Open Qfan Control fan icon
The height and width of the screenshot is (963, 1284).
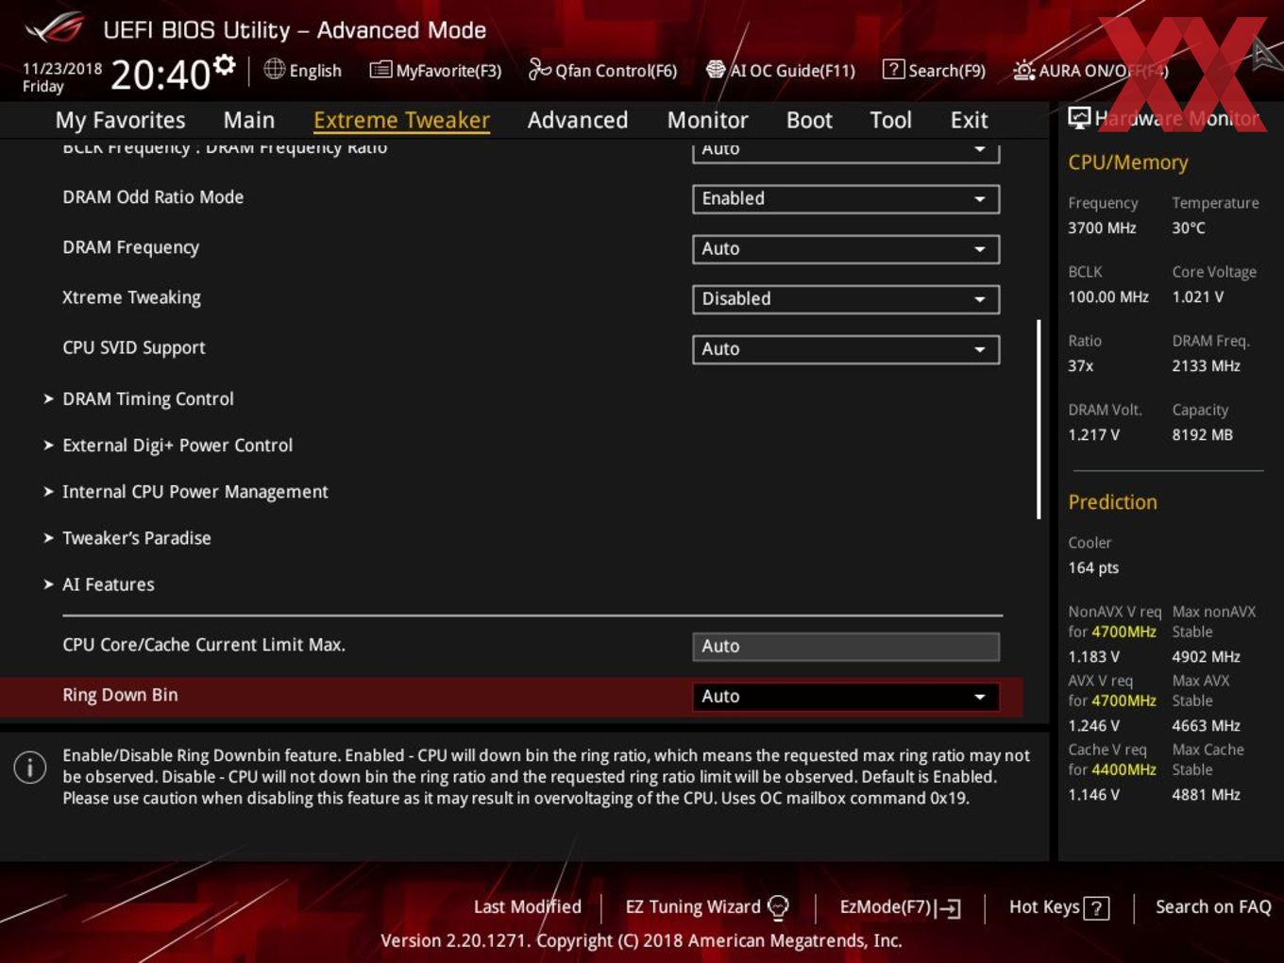pos(539,69)
